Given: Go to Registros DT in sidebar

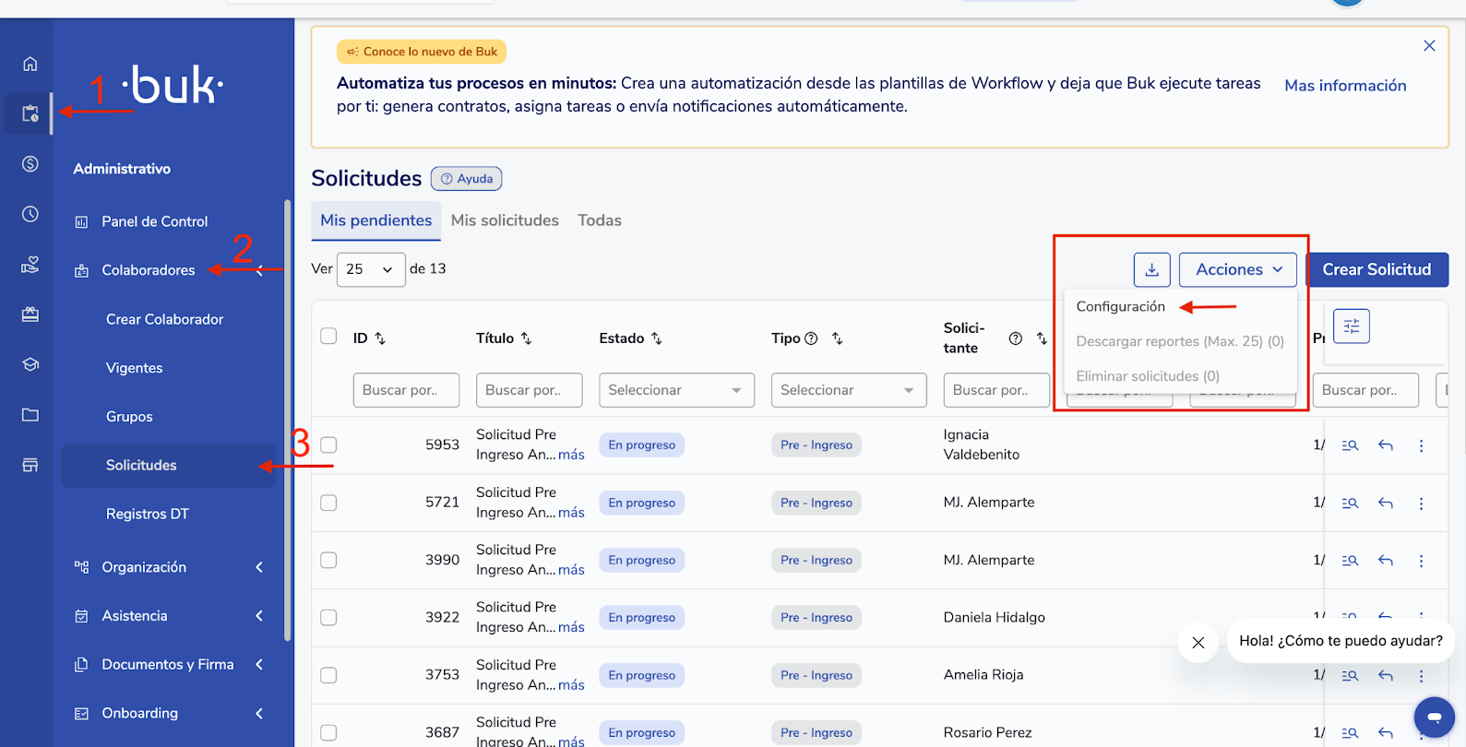Looking at the screenshot, I should (148, 514).
